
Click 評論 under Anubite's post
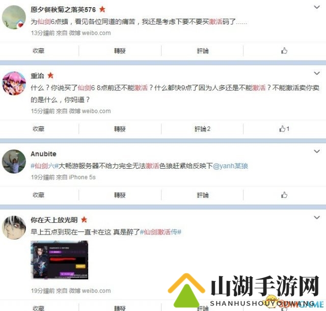click(203, 195)
